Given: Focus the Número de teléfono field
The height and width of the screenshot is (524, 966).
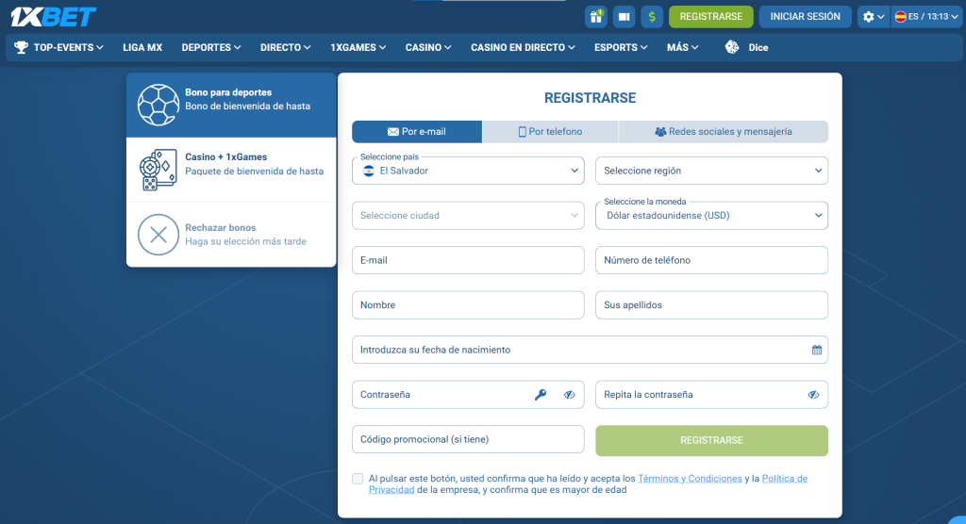Looking at the screenshot, I should click(x=711, y=260).
